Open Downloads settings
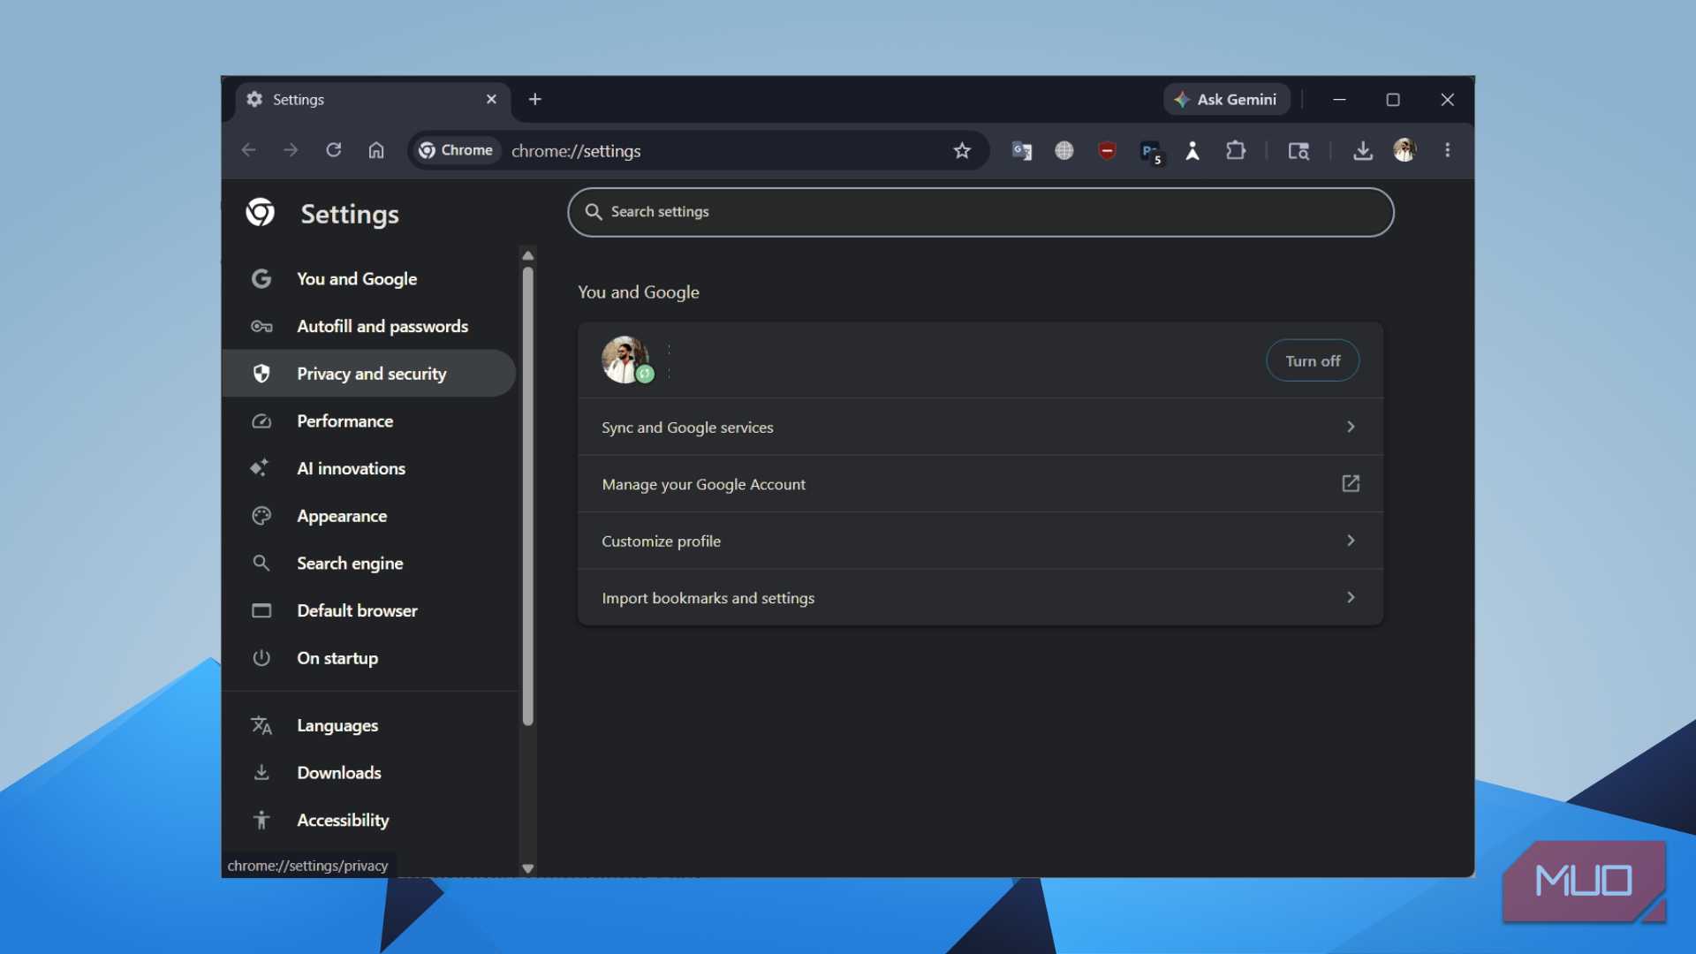Viewport: 1696px width, 954px height. (369, 773)
